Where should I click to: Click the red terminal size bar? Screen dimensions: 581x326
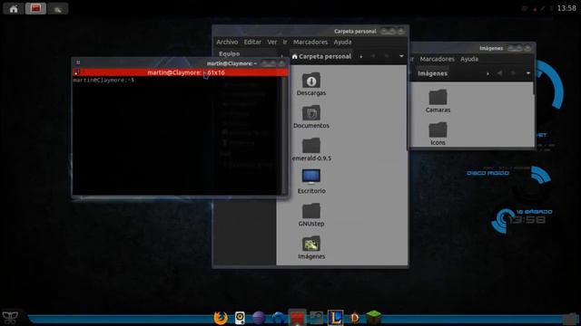click(x=181, y=72)
